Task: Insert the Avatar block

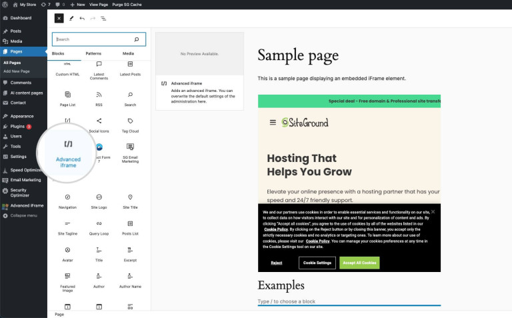Action: click(67, 255)
